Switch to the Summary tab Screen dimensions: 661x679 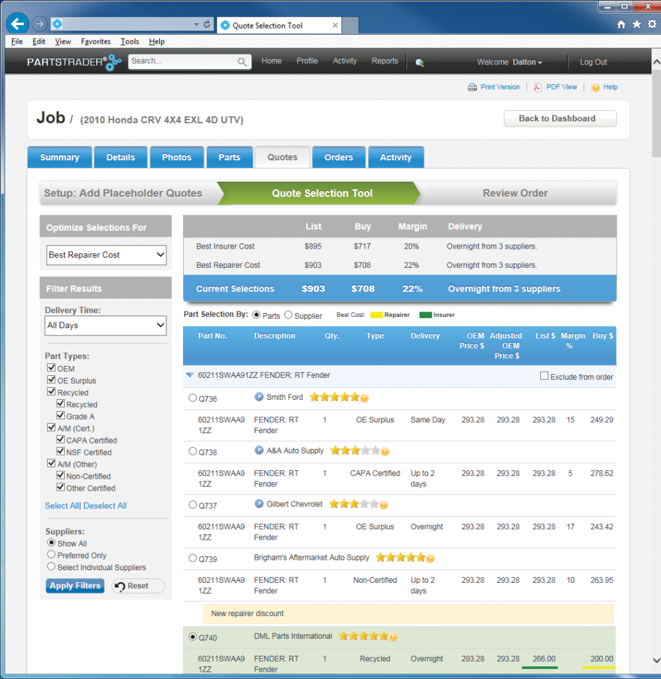tap(60, 157)
